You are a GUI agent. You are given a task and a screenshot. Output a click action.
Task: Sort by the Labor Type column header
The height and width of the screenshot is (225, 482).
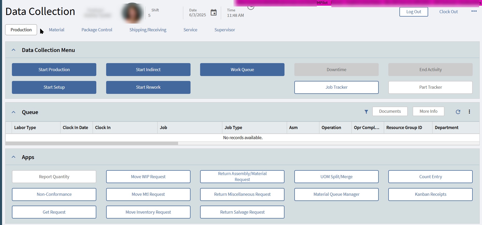coord(36,128)
